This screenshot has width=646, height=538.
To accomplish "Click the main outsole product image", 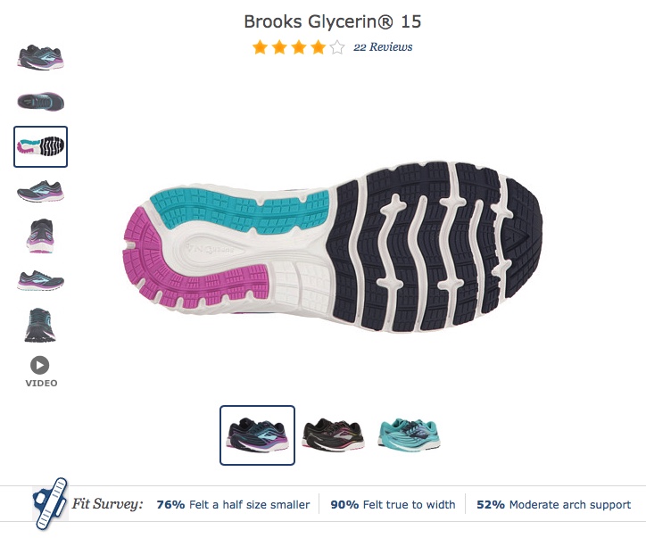I will click(333, 246).
